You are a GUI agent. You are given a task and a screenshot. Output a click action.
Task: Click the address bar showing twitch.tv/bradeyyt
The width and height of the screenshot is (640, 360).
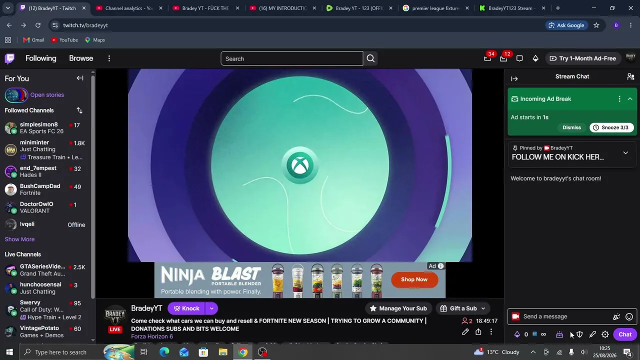tap(300, 25)
